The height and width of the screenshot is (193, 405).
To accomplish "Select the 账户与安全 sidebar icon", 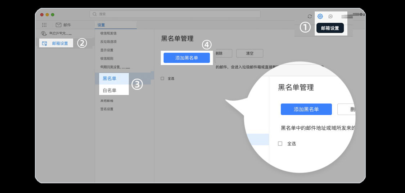I will pyautogui.click(x=44, y=33).
